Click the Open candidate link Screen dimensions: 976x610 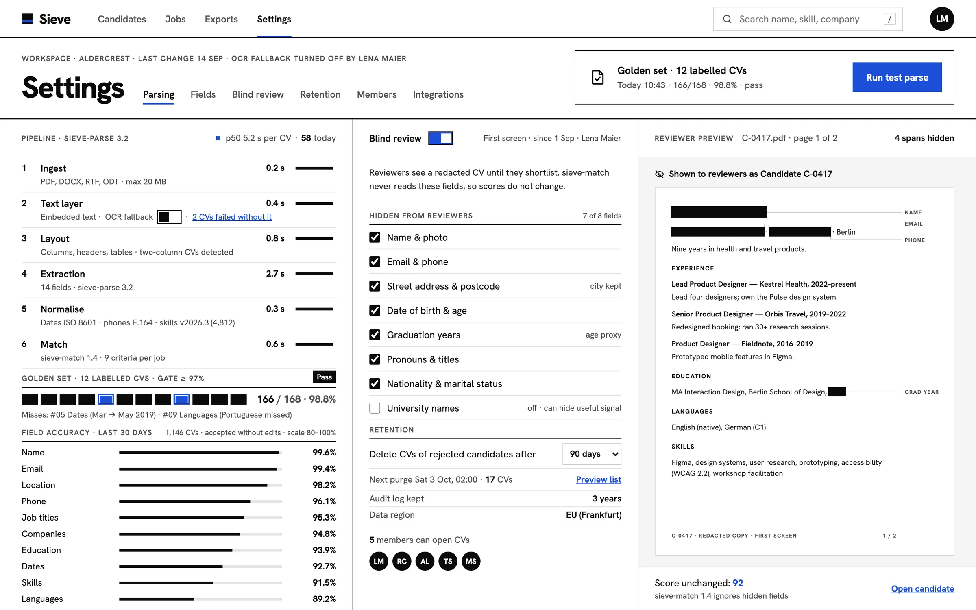(922, 588)
